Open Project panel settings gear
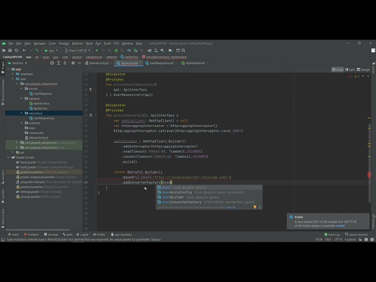Viewport: 376px width, 282px height. (x=73, y=63)
